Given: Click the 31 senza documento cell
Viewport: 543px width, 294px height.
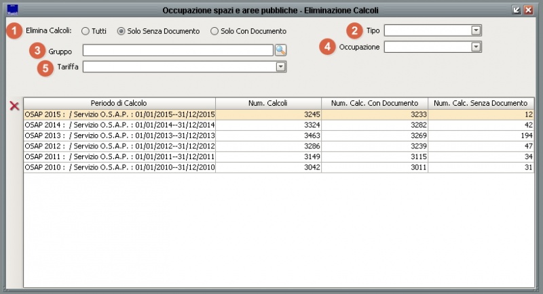Looking at the screenshot, I should (481, 167).
